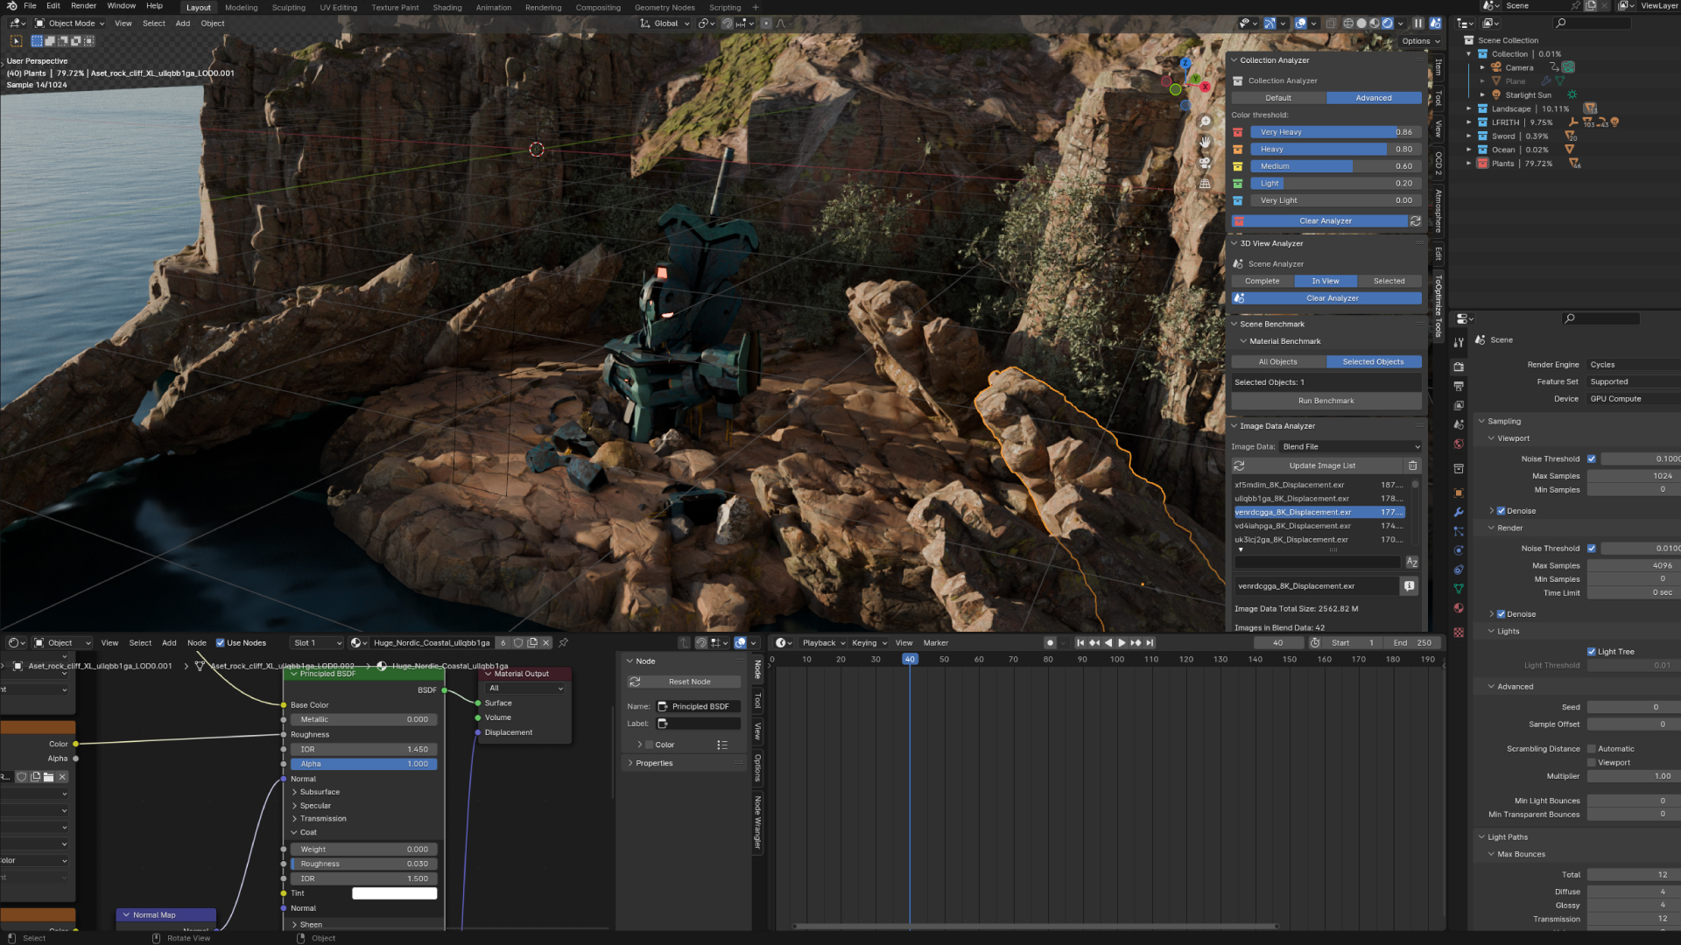Play the timeline animation
This screenshot has width=1681, height=945.
click(x=1122, y=643)
